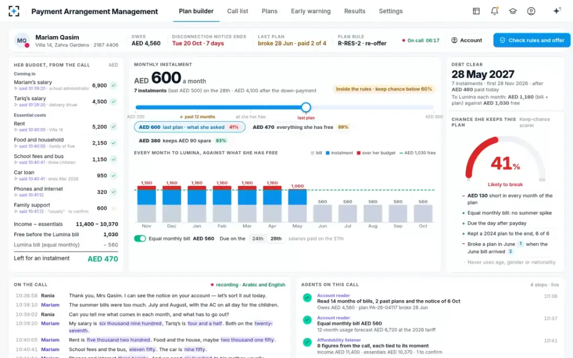Click the 'past 12 months' slider marker
This screenshot has width=573, height=358.
[197, 116]
